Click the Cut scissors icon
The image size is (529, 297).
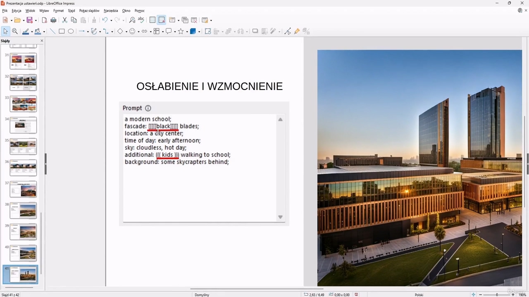click(64, 20)
